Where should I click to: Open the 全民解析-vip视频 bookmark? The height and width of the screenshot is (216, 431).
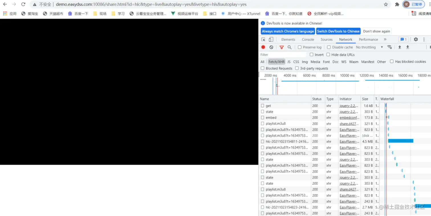coord(326,13)
